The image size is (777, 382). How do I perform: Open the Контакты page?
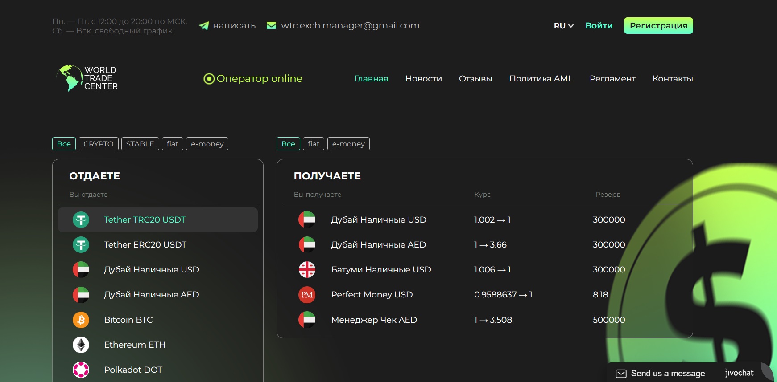pos(673,79)
